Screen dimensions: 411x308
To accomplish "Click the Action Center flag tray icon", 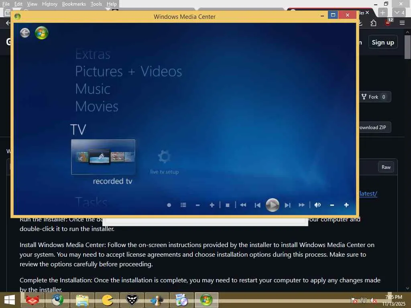I will tap(354, 300).
